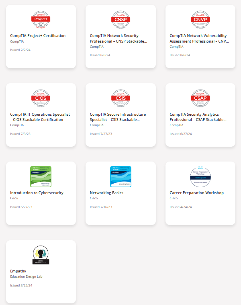Click the CIOS badge icon
The height and width of the screenshot is (305, 241).
pos(41,98)
